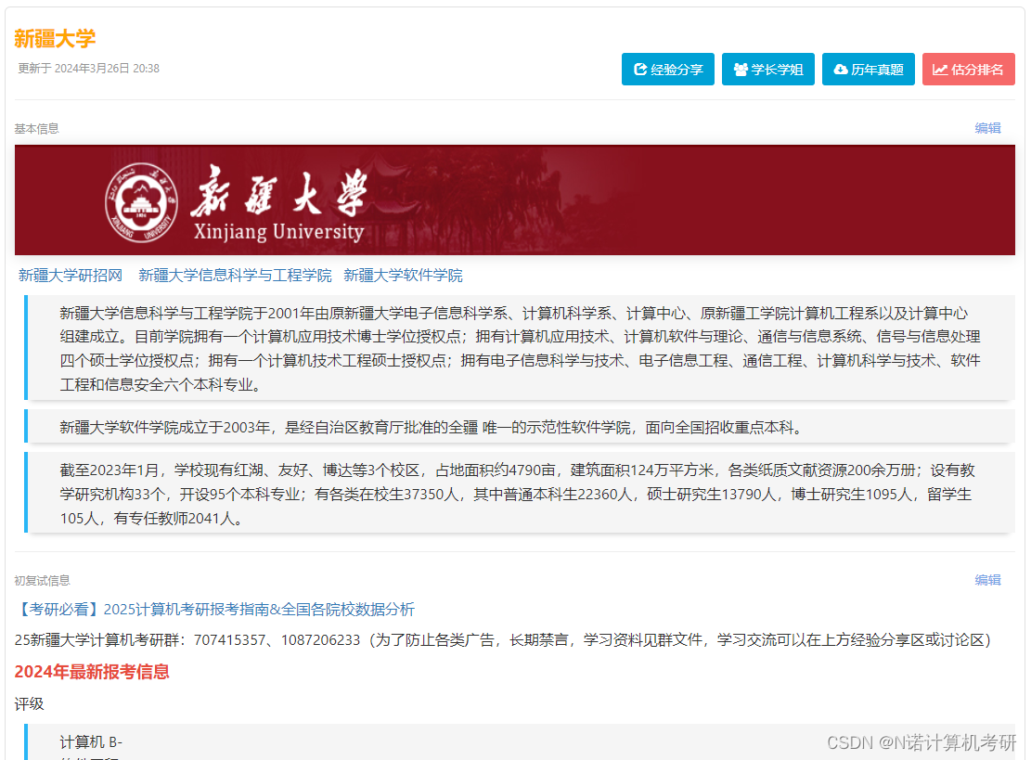Click the 基本信息 section label

tap(37, 129)
